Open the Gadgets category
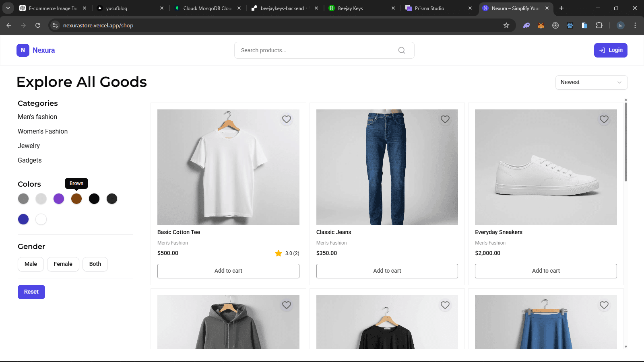The height and width of the screenshot is (362, 644). coord(30,160)
